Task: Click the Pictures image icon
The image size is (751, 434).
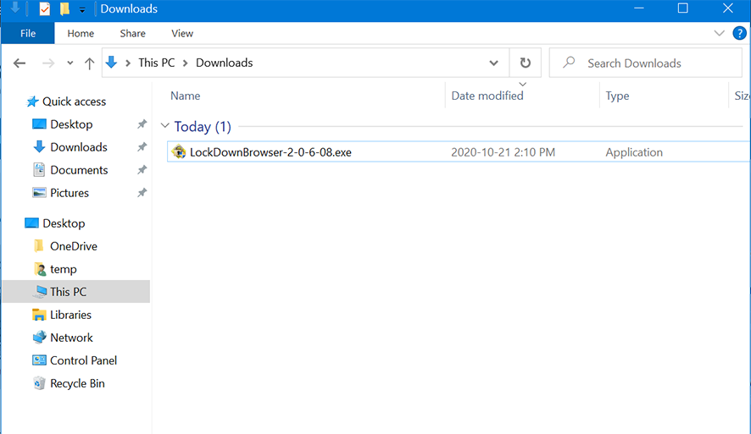Action: (39, 193)
